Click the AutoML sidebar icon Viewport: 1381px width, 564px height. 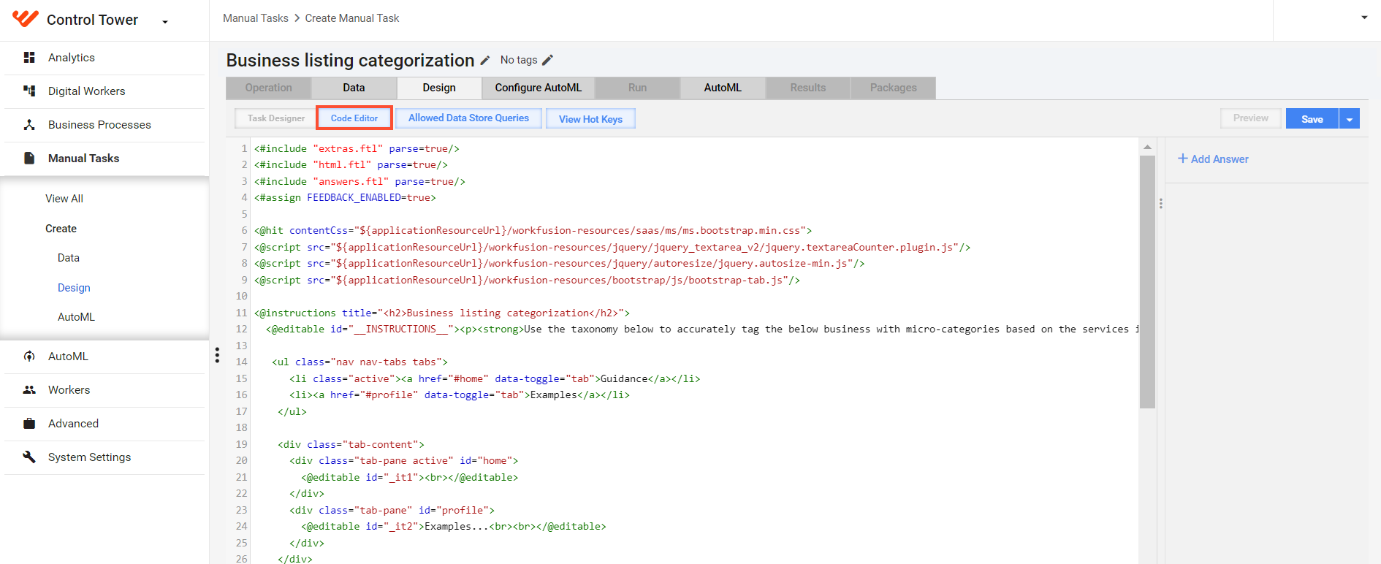[29, 356]
